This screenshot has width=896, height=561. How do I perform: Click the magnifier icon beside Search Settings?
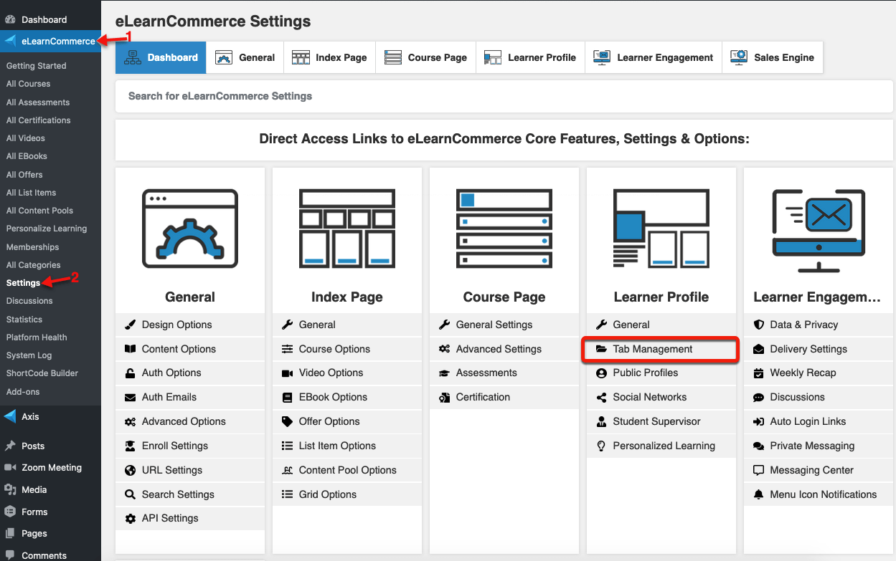coord(130,494)
